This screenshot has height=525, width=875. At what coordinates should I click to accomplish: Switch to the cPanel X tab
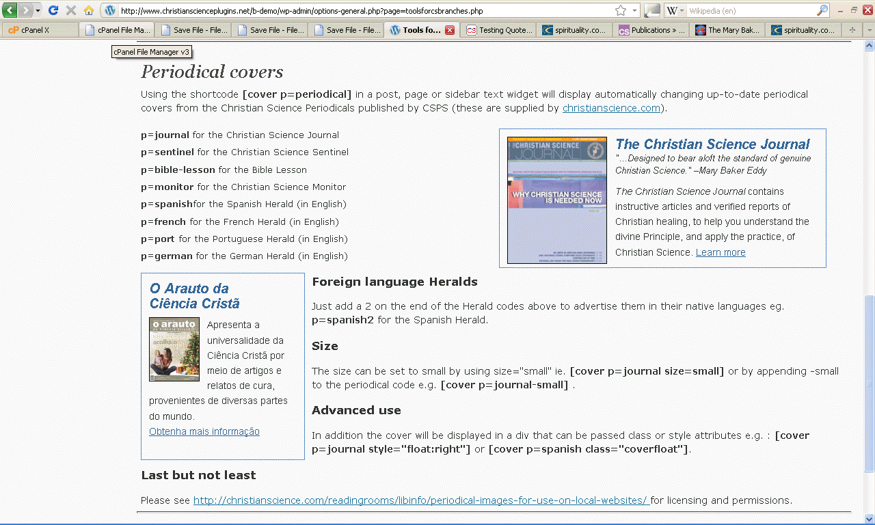[x=40, y=30]
